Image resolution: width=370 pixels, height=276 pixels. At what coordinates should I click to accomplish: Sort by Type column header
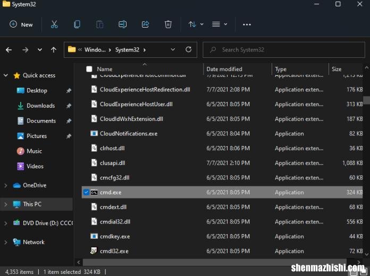(x=281, y=69)
